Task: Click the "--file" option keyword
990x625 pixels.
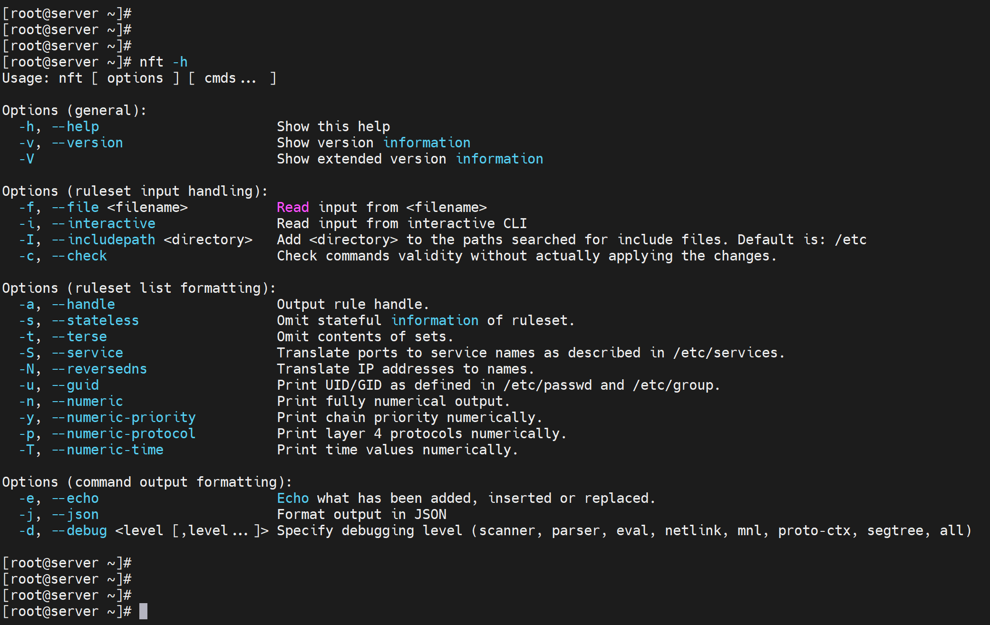Action: pyautogui.click(x=76, y=207)
